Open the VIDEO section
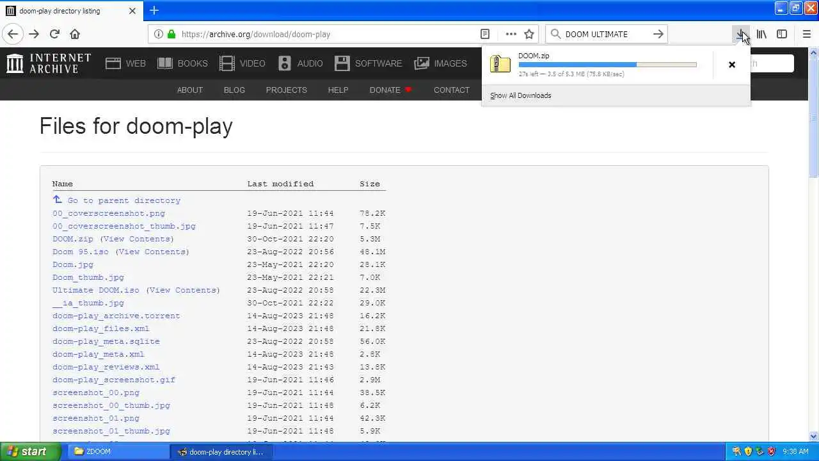This screenshot has height=461, width=819. point(243,63)
